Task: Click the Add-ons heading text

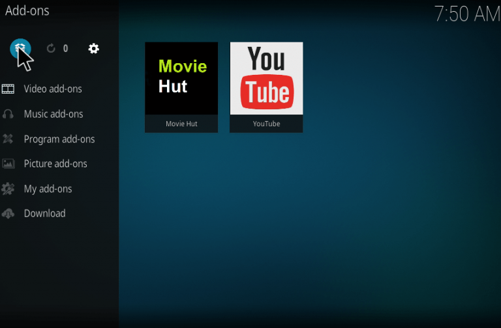Action: pyautogui.click(x=27, y=11)
